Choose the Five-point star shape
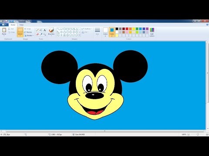 pyautogui.click(x=64, y=35)
